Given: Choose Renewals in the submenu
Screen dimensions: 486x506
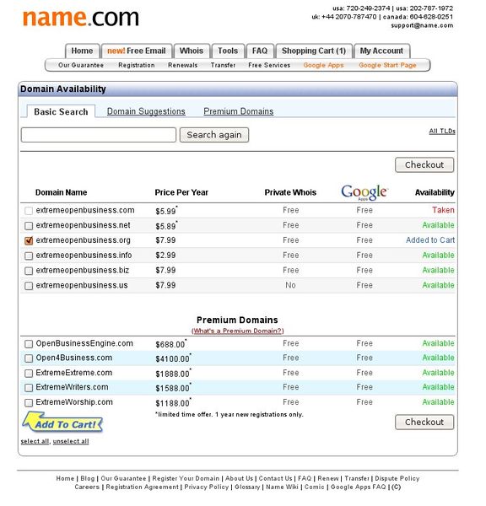Looking at the screenshot, I should point(183,65).
